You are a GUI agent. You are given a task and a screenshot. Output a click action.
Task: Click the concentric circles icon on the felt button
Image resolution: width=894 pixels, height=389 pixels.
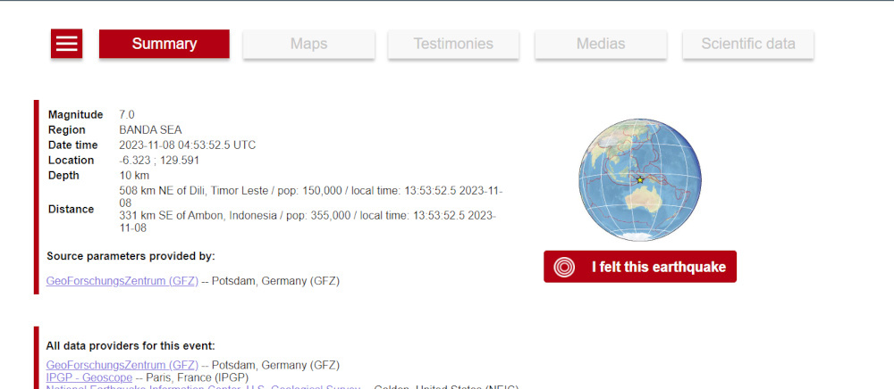point(564,267)
